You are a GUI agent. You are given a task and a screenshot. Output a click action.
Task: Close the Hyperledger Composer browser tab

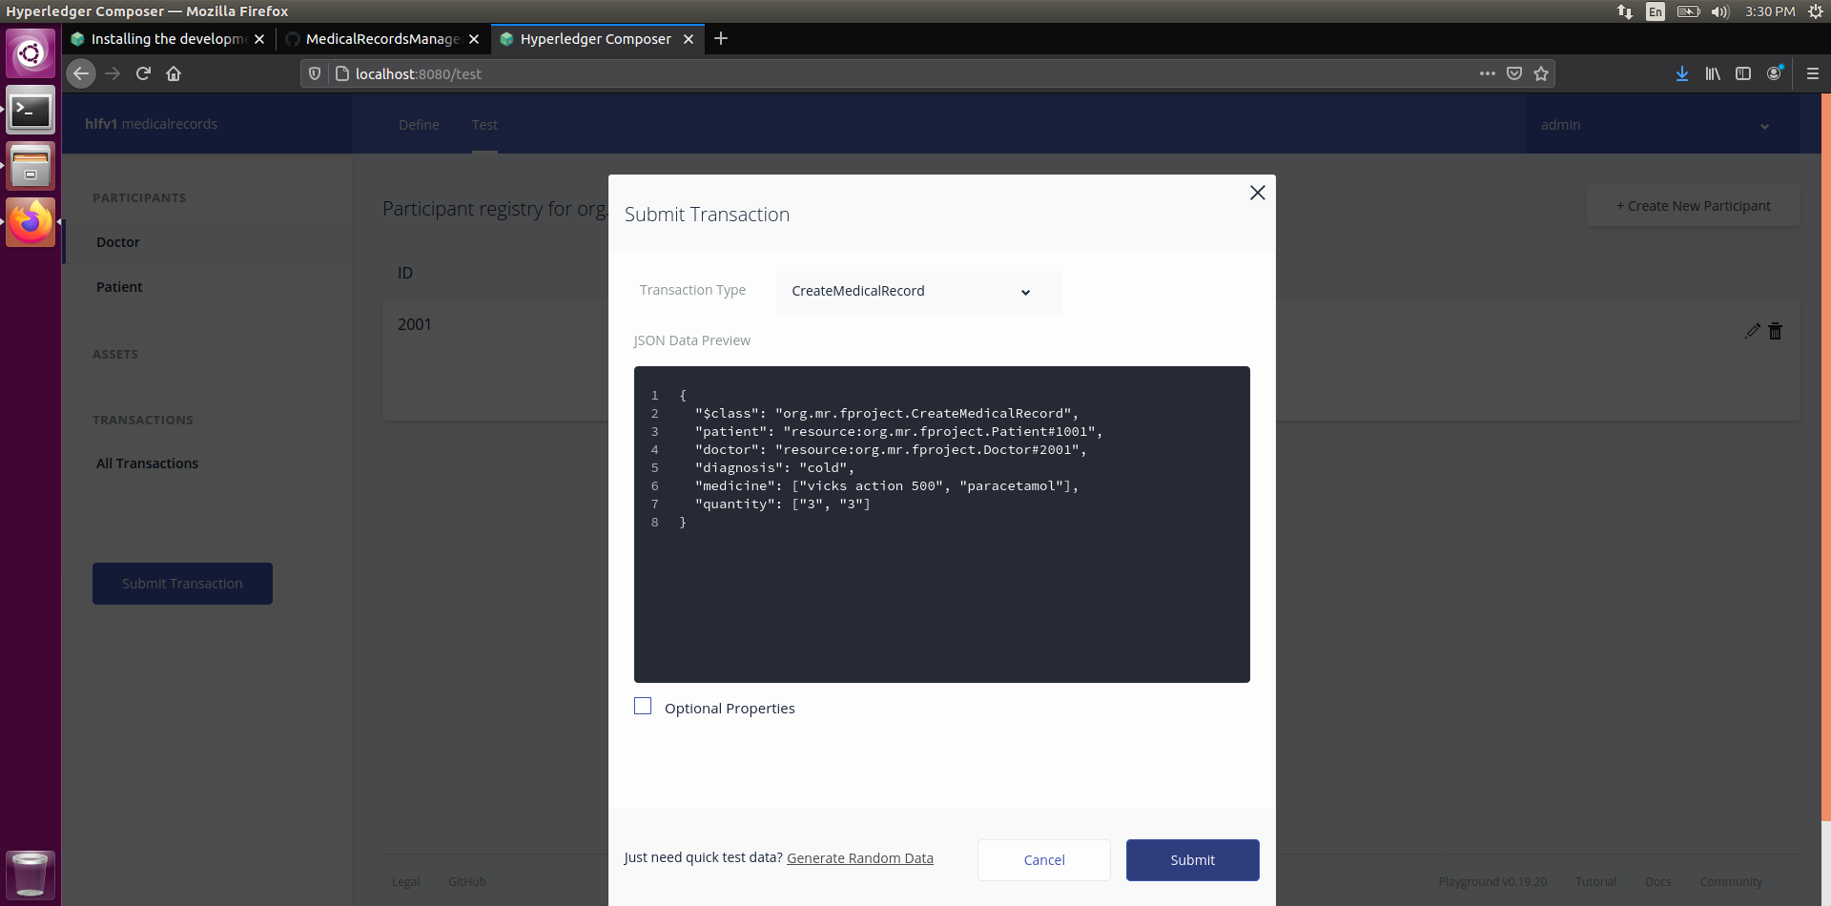689,39
